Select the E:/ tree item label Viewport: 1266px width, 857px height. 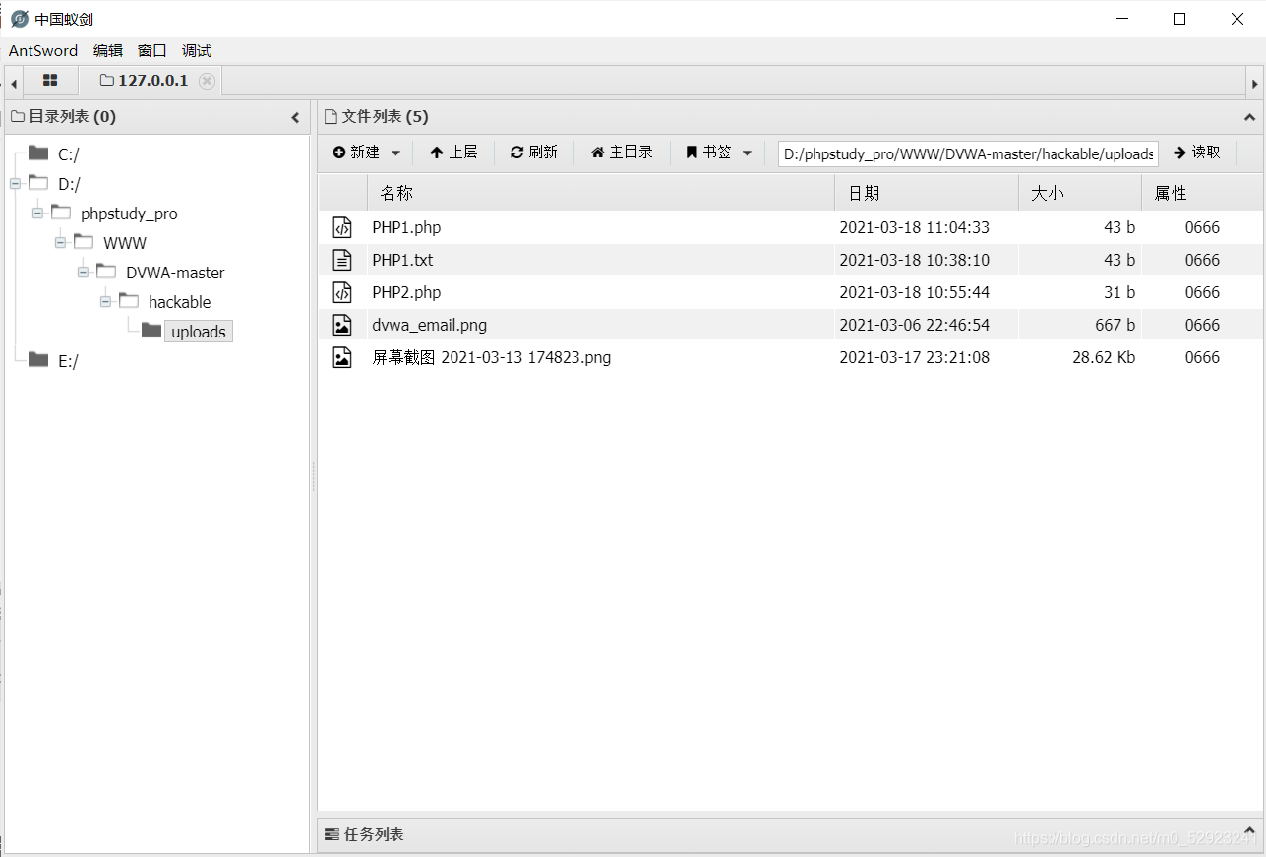pos(68,361)
